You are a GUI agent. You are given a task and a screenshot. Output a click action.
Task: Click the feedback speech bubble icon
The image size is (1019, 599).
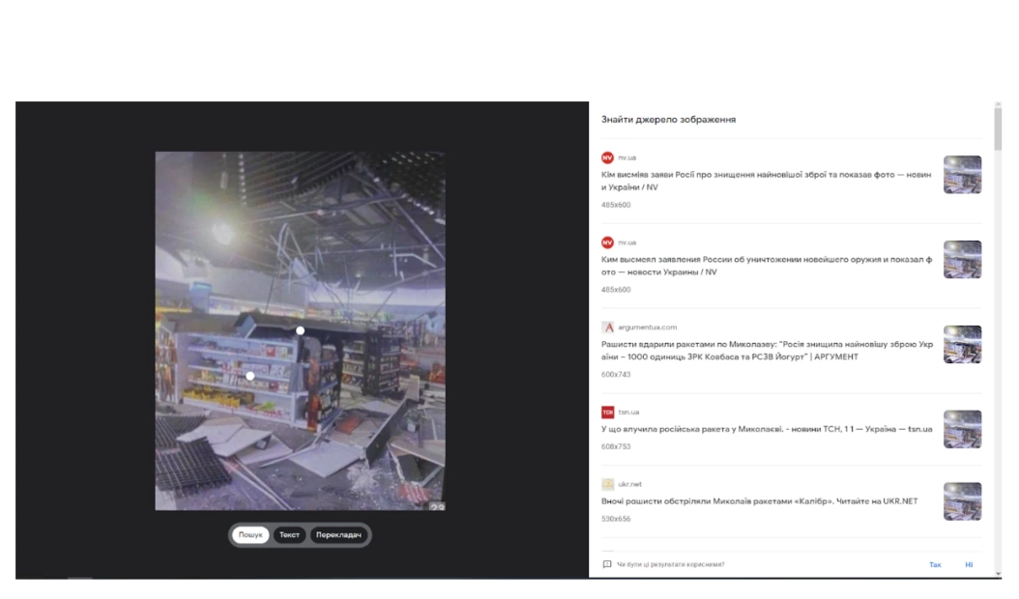click(606, 564)
